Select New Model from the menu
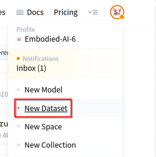The image size is (156, 157). pyautogui.click(x=43, y=90)
